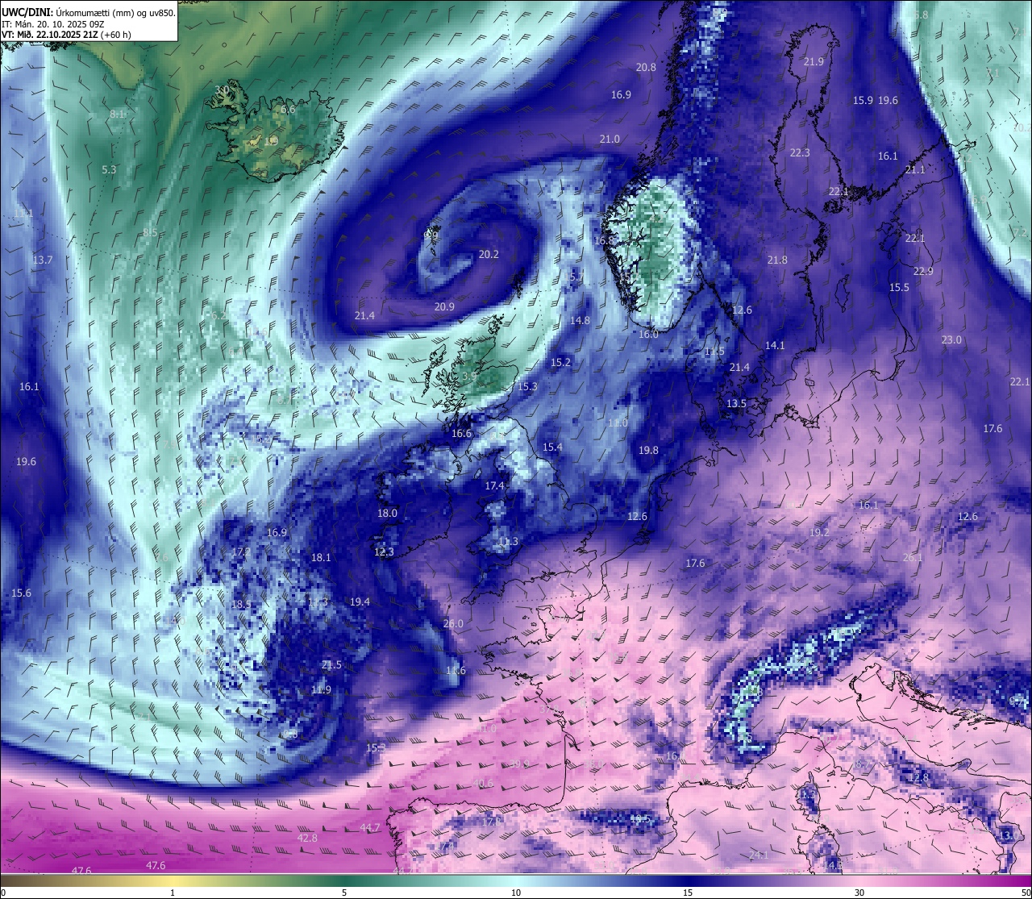Click the 14.8 value on the map
The height and width of the screenshot is (899, 1032).
point(580,320)
